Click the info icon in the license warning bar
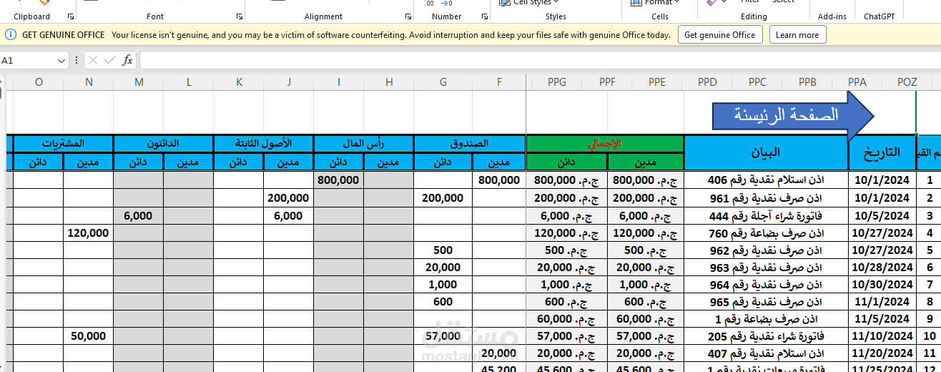 (x=11, y=34)
